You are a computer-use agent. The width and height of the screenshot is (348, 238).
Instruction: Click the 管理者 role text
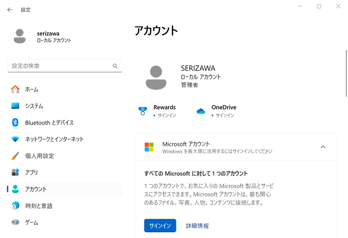[x=189, y=85]
